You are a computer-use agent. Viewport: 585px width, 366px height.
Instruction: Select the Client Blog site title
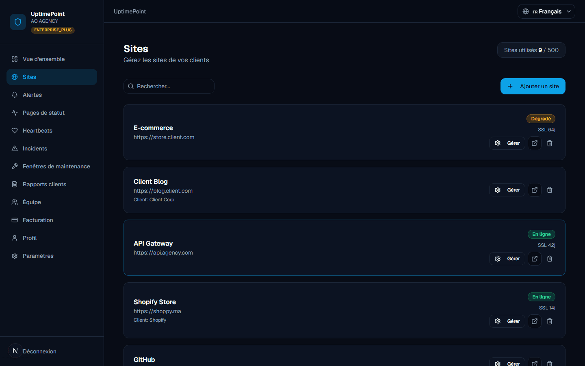(x=151, y=181)
